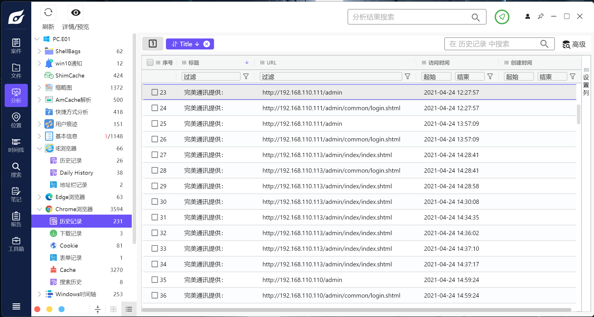The height and width of the screenshot is (317, 594).
Task: Click the red color dot
Action: 37,309
